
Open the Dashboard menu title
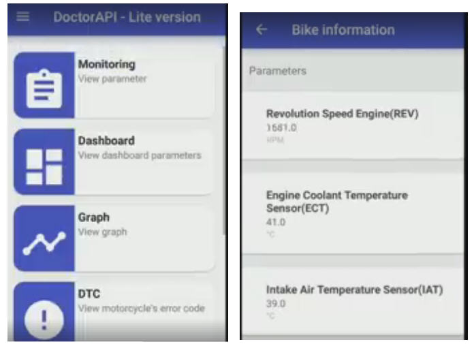(x=106, y=141)
